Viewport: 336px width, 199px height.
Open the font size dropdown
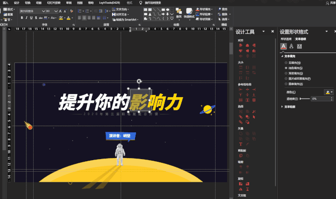coord(56,11)
